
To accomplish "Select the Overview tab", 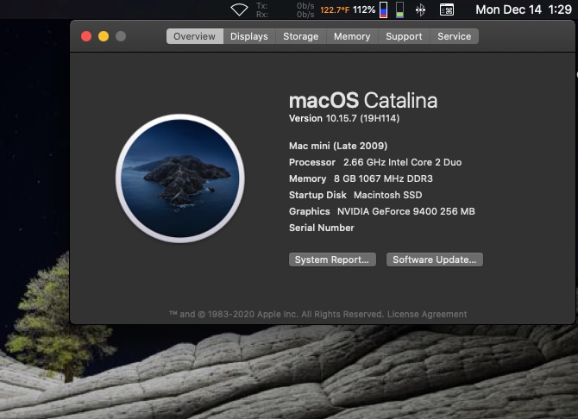I will [x=195, y=36].
